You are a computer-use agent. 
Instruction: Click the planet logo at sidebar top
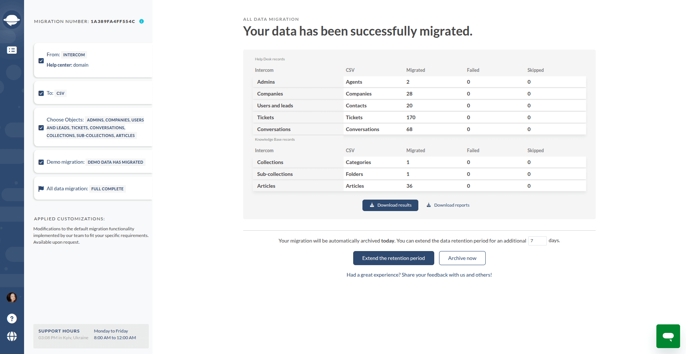[12, 19]
